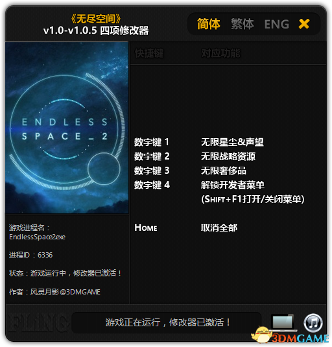Click the FLiNG logo at bottom left

(36, 322)
